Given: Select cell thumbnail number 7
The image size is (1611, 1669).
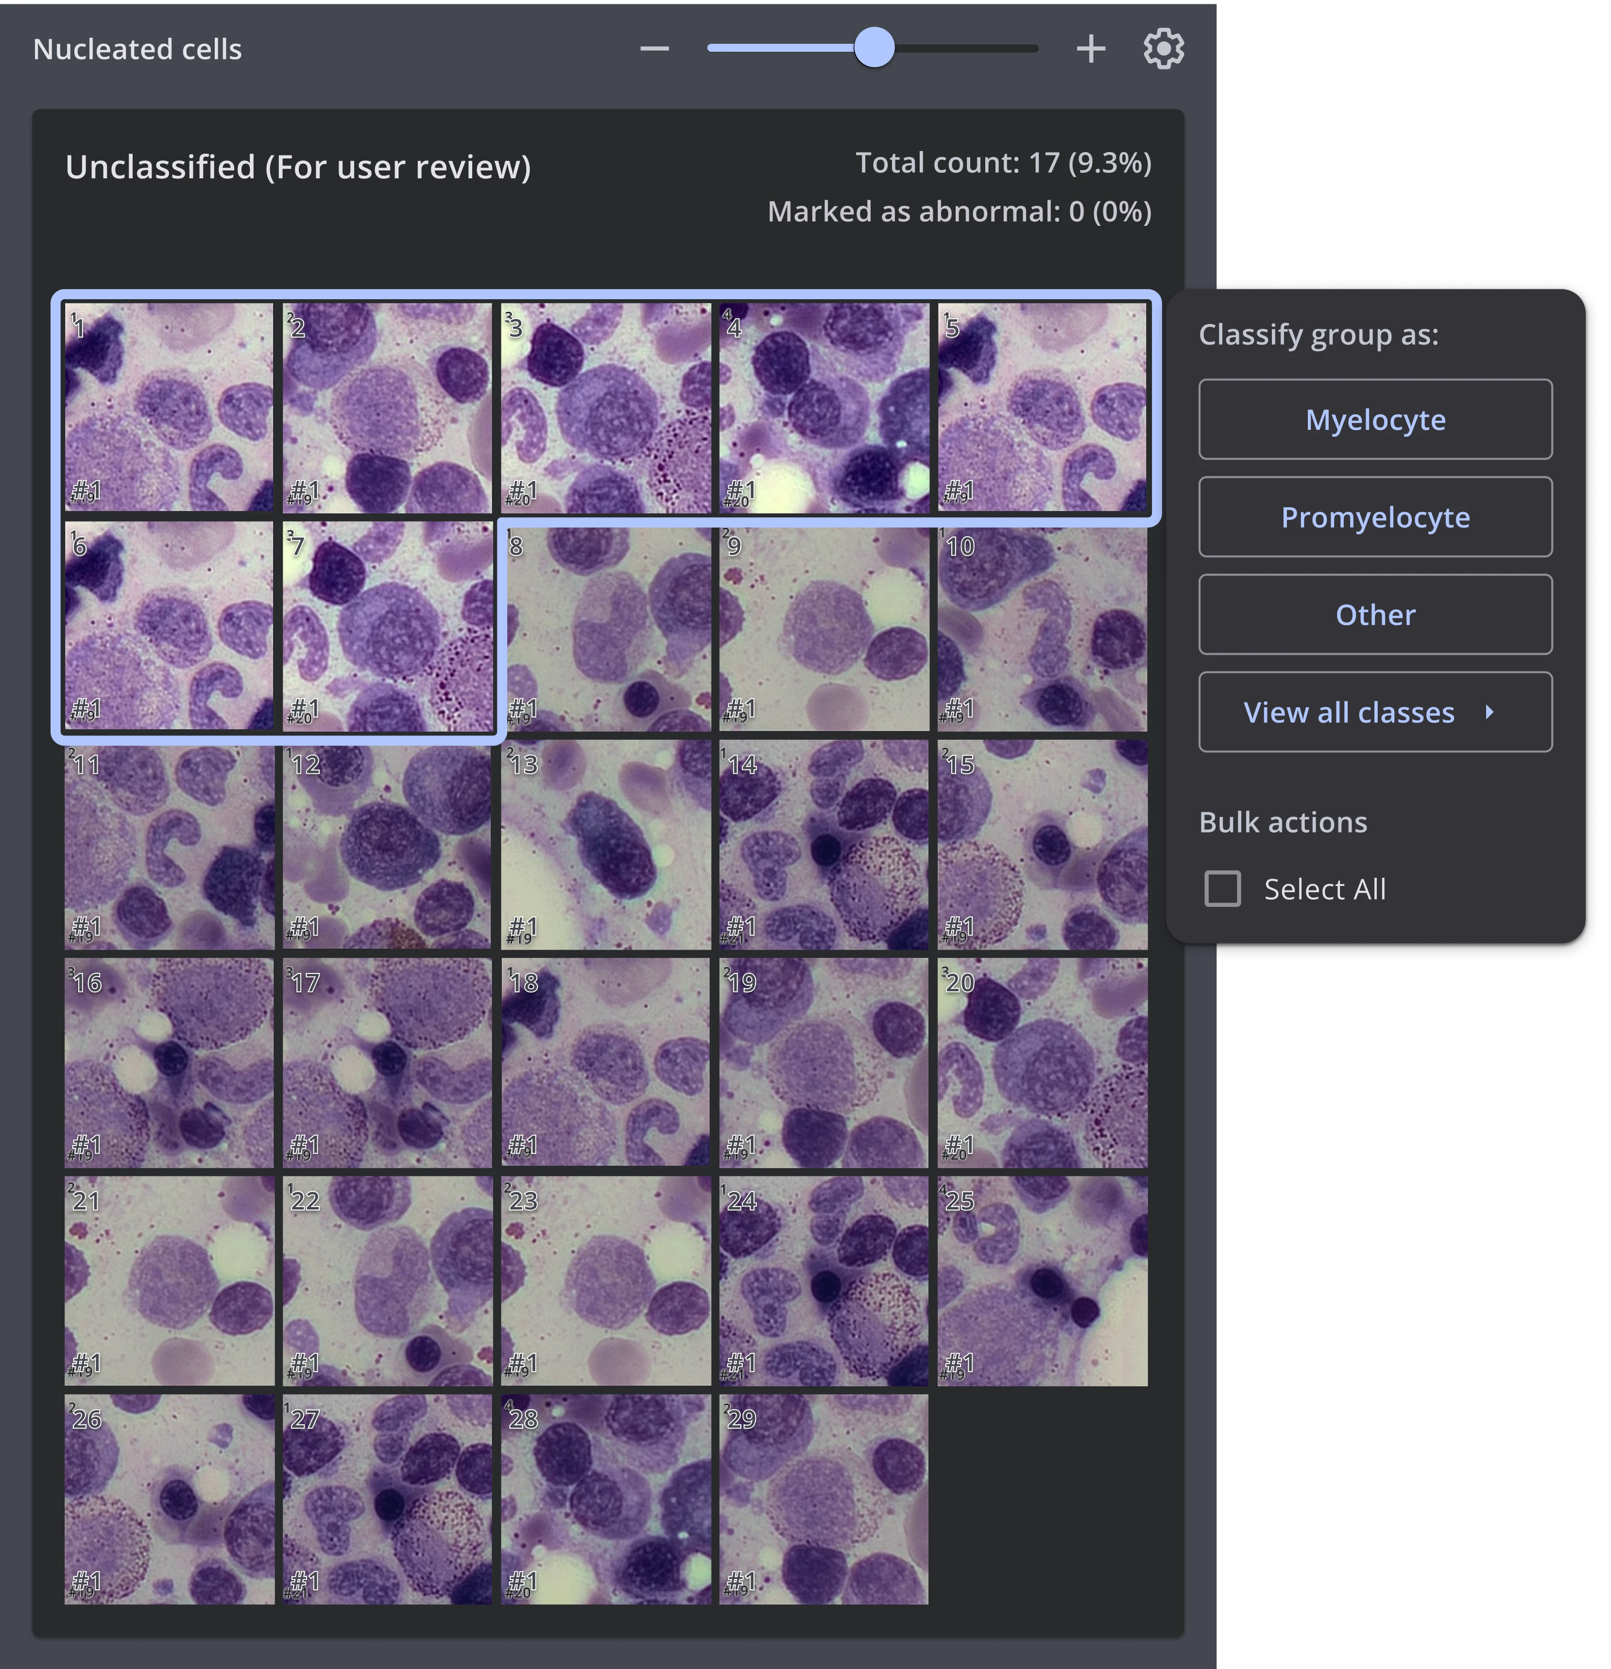Looking at the screenshot, I should tap(387, 626).
